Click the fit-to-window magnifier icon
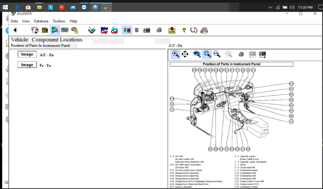The width and height of the screenshot is (323, 189). click(x=207, y=54)
